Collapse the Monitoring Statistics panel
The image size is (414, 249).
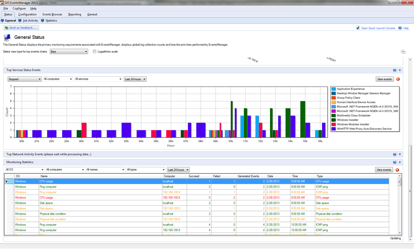coord(400,162)
